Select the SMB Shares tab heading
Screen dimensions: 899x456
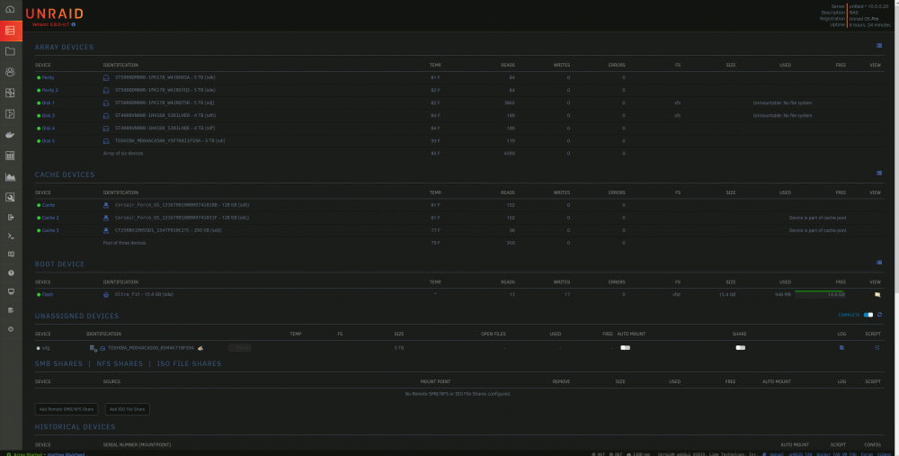pyautogui.click(x=58, y=363)
